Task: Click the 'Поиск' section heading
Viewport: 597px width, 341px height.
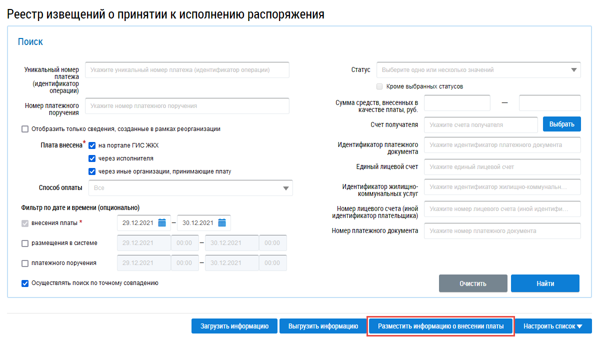Action: tap(30, 41)
